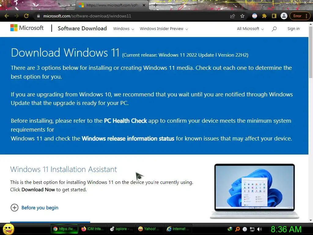Open the smiley-face Start button
Image resolution: width=313 pixels, height=235 pixels.
point(8,229)
